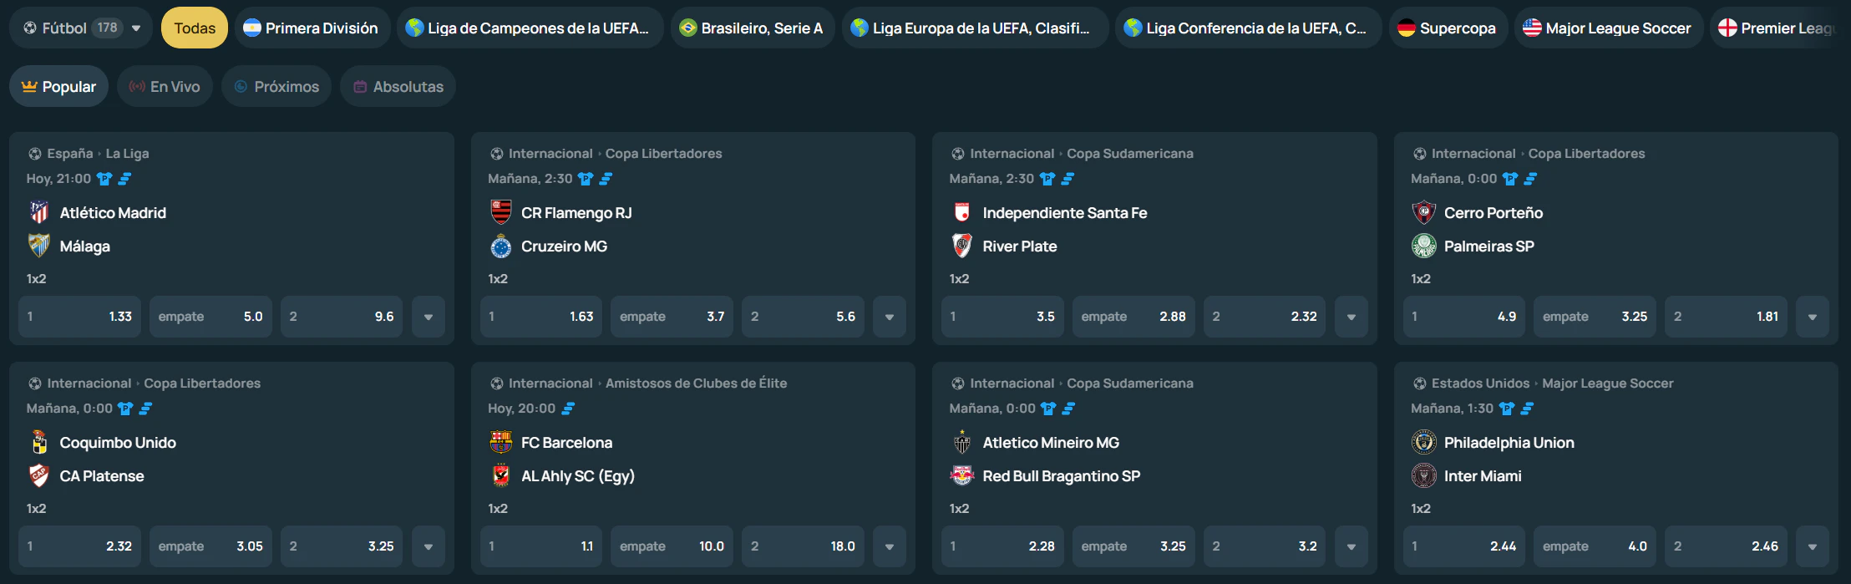Open the Copa Sudamericana label of River Plate match
The height and width of the screenshot is (584, 1851).
1129,154
